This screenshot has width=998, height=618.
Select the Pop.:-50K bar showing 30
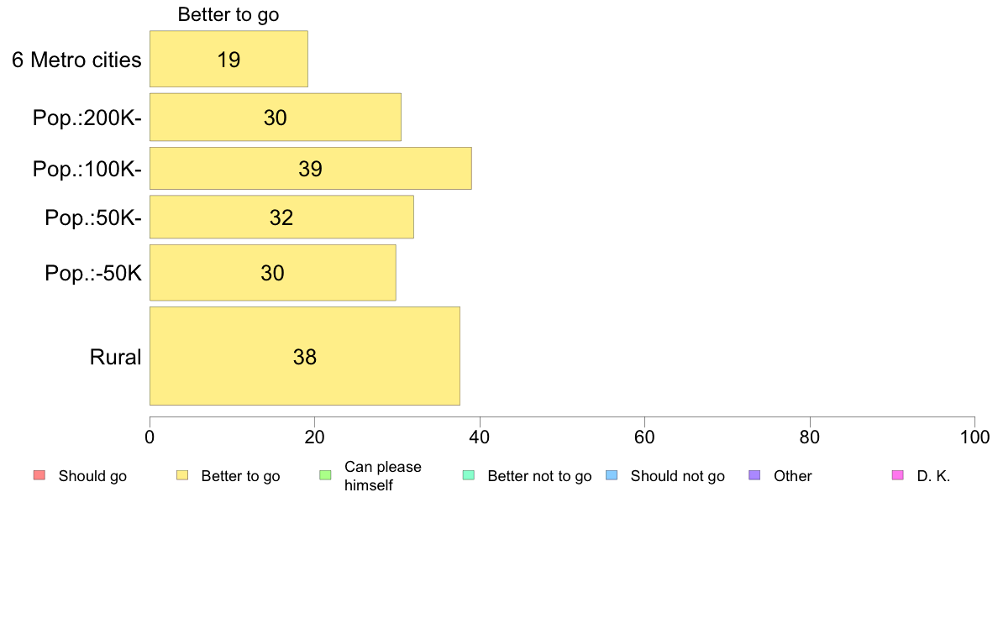[x=273, y=272]
